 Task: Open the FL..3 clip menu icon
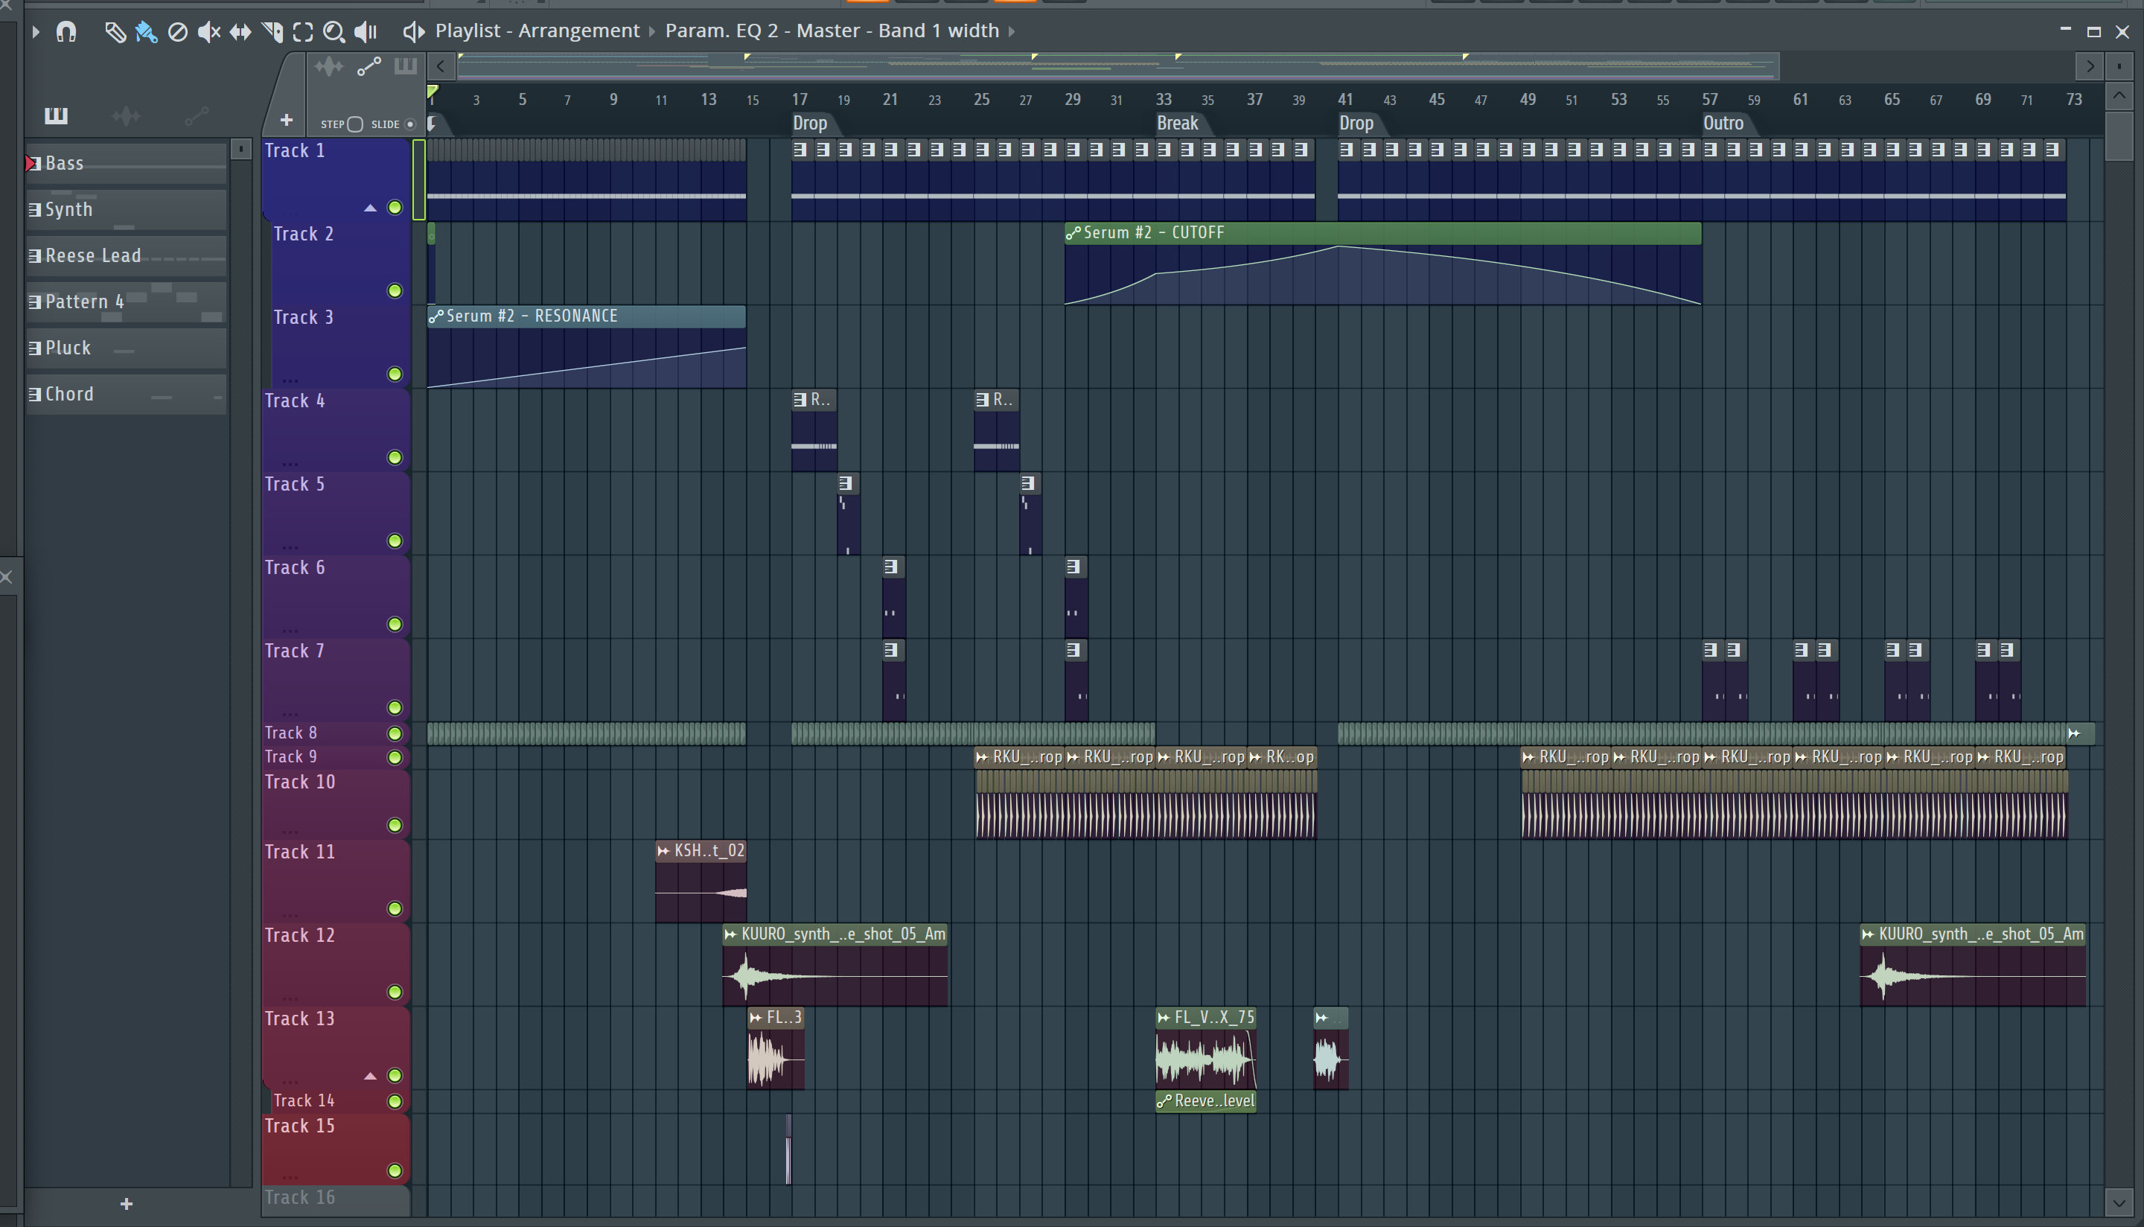pyautogui.click(x=756, y=1018)
